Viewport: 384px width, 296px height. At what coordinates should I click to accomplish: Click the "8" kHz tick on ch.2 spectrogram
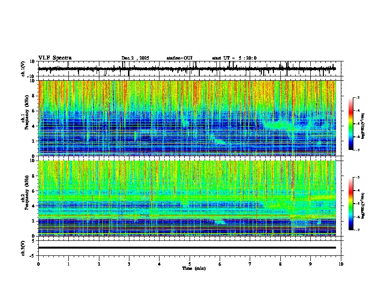coord(34,176)
